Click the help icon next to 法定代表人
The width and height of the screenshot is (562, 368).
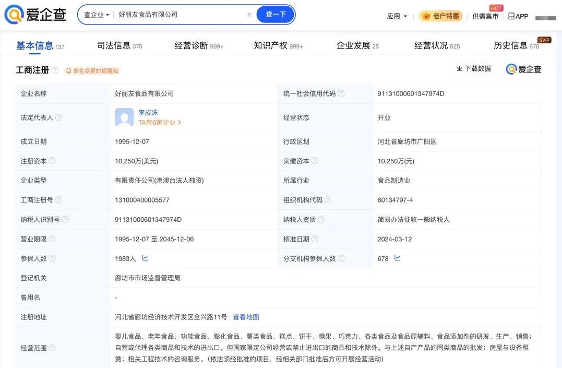(x=58, y=117)
